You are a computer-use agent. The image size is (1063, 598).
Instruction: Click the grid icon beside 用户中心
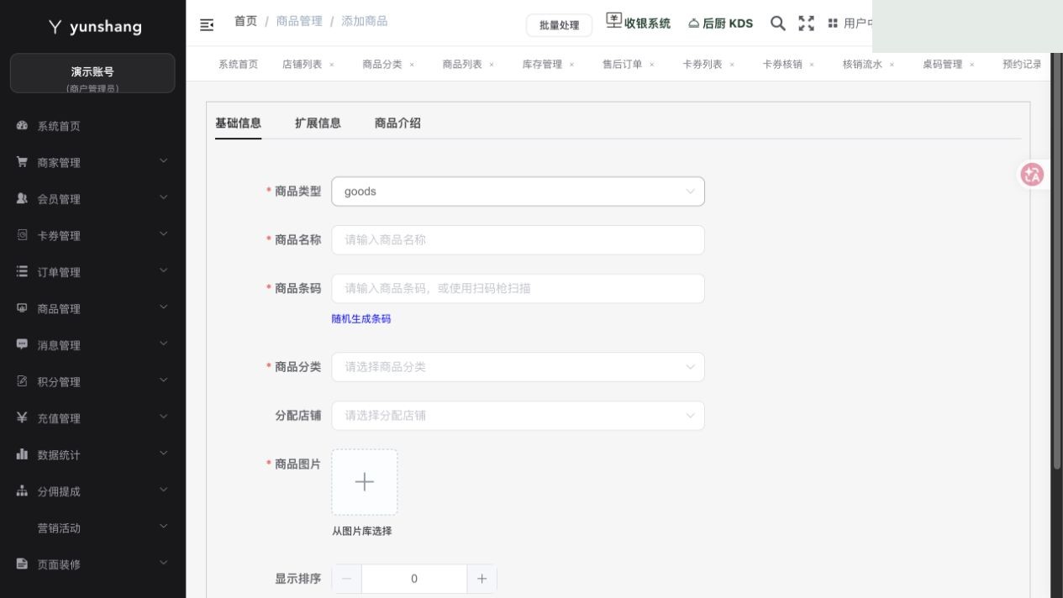(833, 24)
